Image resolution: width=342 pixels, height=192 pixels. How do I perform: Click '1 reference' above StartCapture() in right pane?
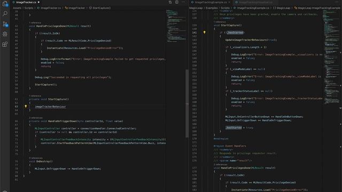pyautogui.click(x=220, y=22)
